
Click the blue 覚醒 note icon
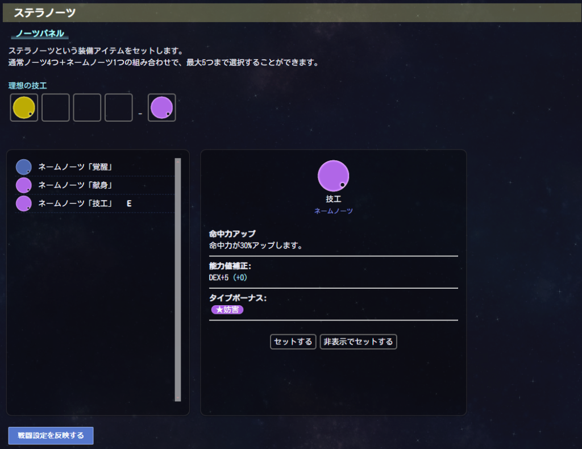click(x=23, y=167)
